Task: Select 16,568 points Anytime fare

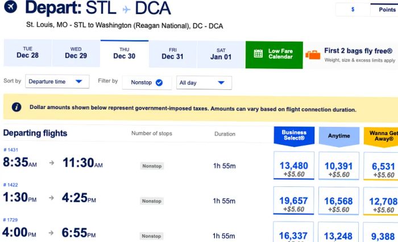Action: 339,201
